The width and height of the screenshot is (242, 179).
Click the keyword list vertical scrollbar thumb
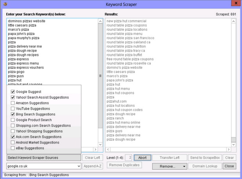[x=100, y=75]
